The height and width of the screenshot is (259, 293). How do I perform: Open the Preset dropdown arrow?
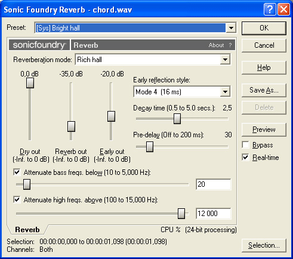pyautogui.click(x=231, y=28)
